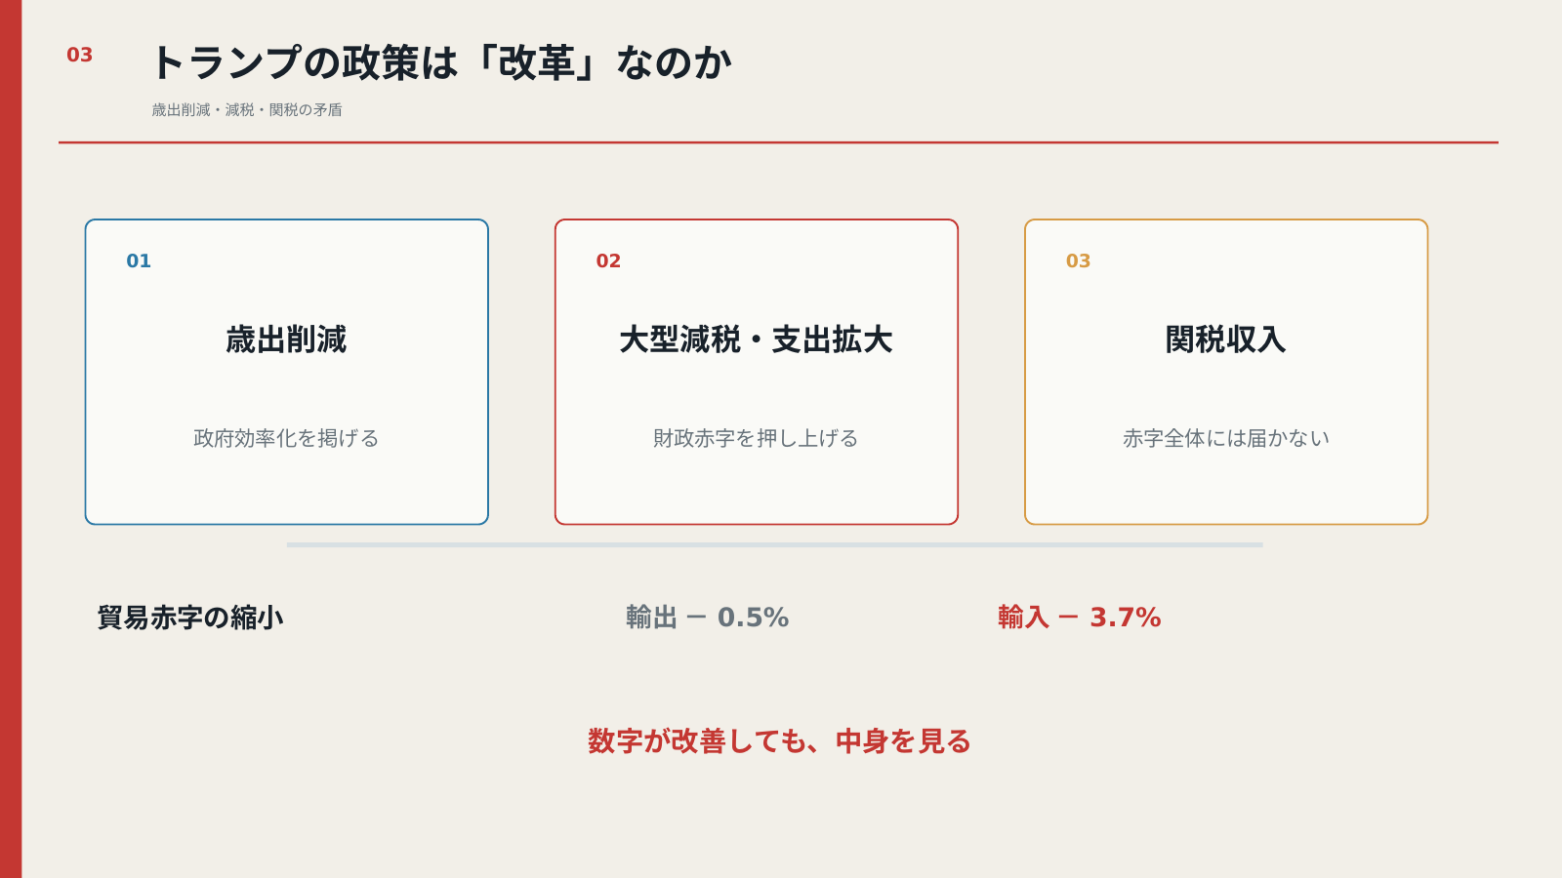Click the red section number 03 in header
The width and height of the screenshot is (1563, 878).
tap(79, 56)
